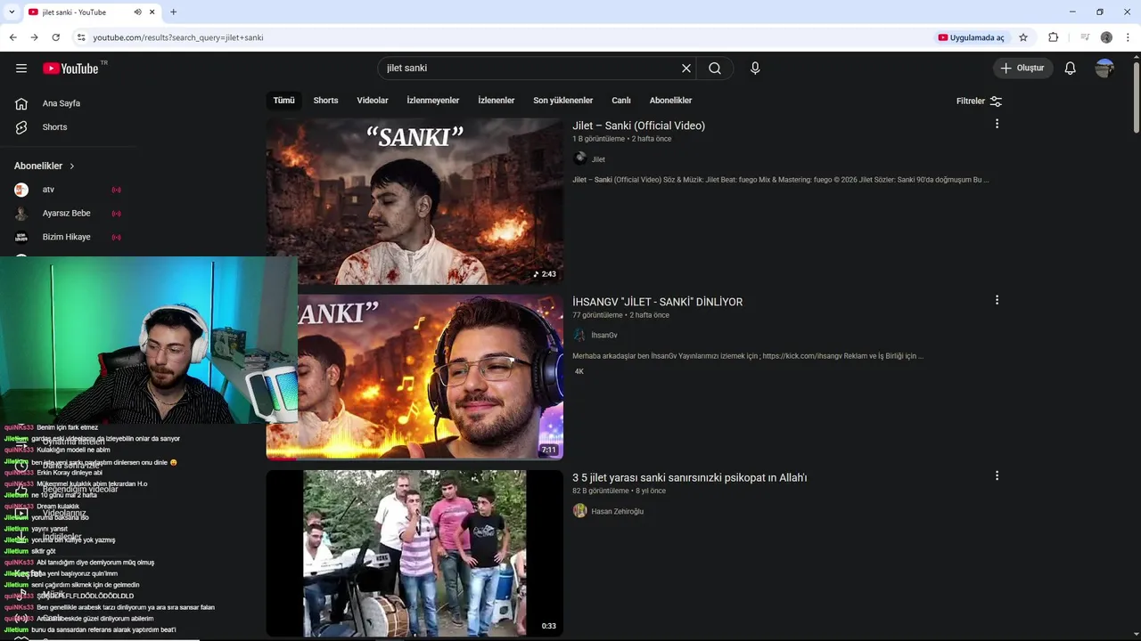Open the Oluştur create button
The image size is (1141, 641).
(x=1023, y=69)
